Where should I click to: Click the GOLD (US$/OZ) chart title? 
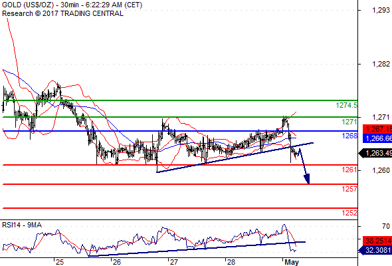[x=28, y=5]
